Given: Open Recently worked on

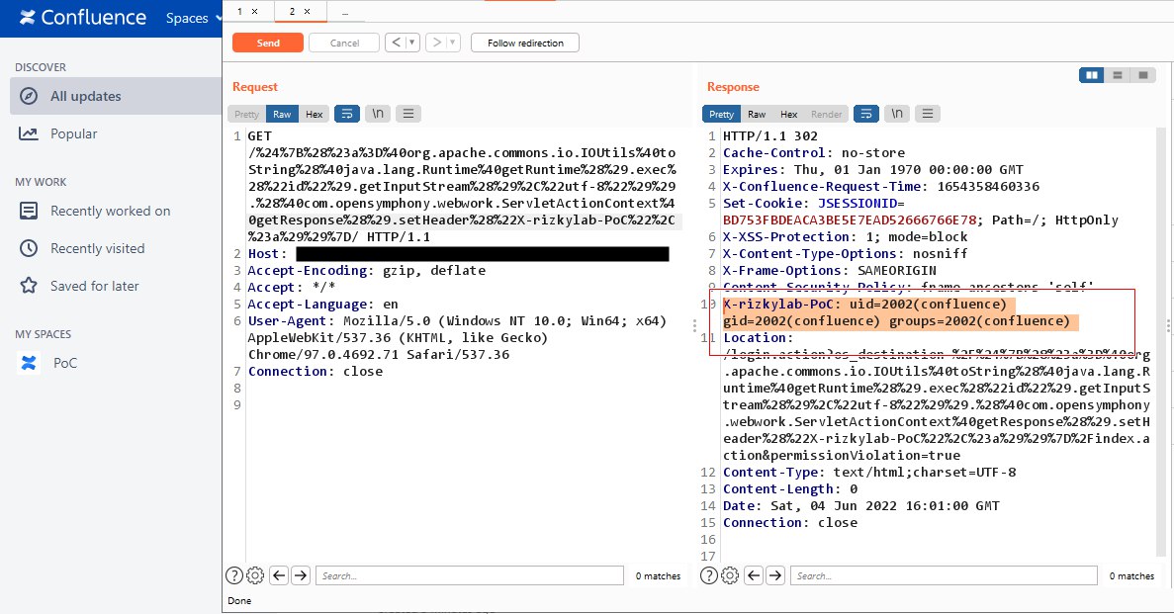Looking at the screenshot, I should point(110,212).
